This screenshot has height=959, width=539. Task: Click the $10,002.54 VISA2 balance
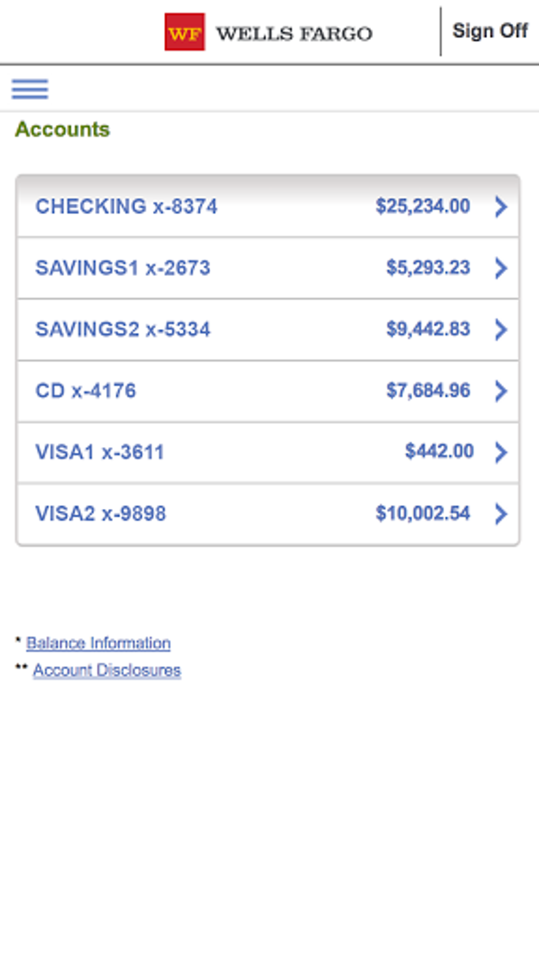[x=423, y=514]
